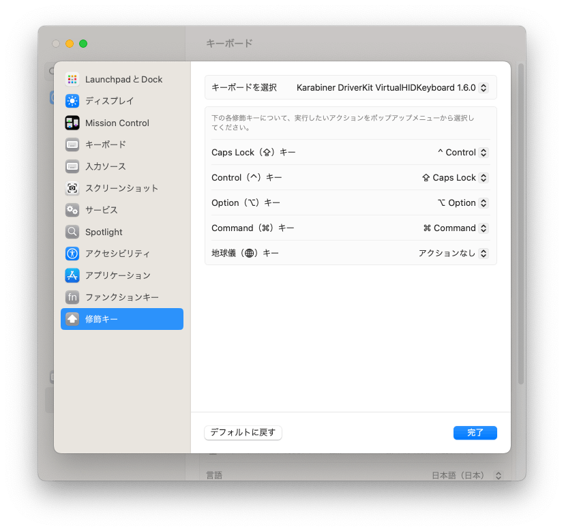Click the Spotlight magnifier icon

(x=72, y=232)
